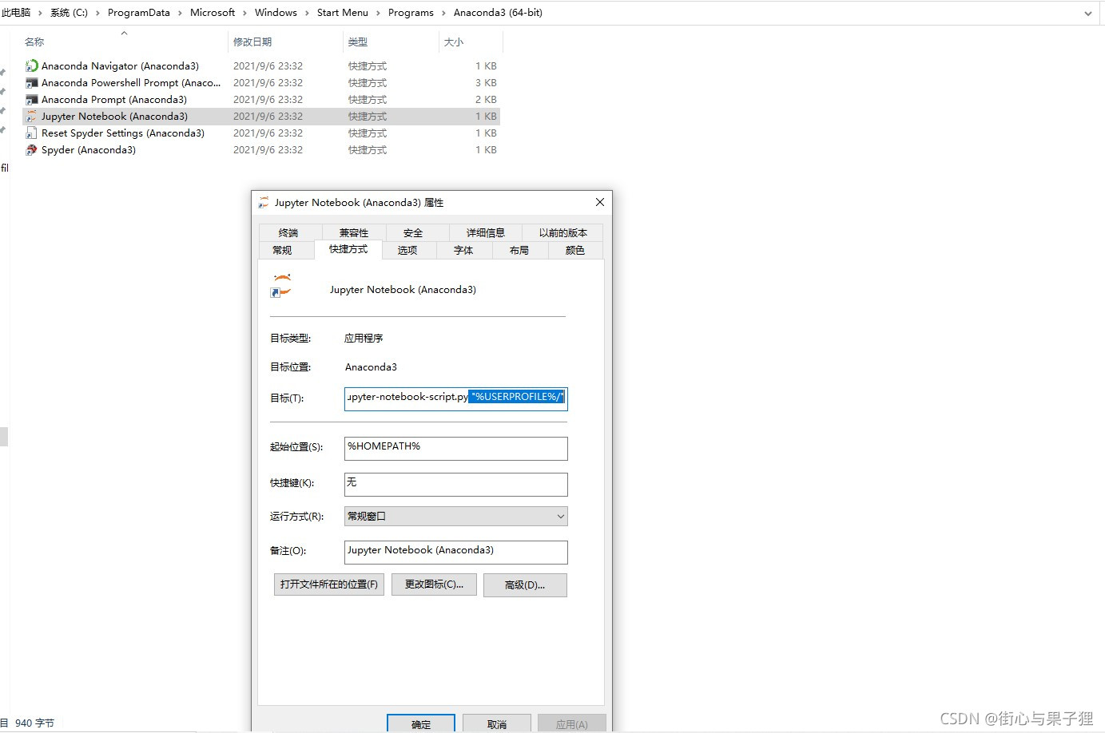The width and height of the screenshot is (1105, 733).
Task: Click the 更改图标 button
Action: coord(434,584)
